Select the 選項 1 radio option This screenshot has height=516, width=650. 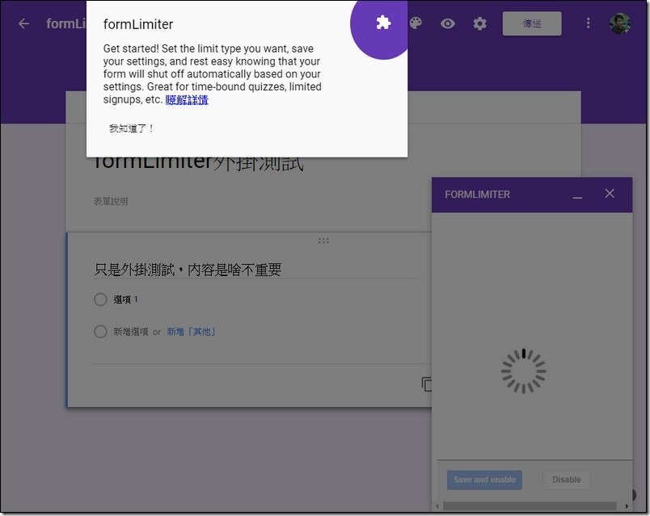coord(100,300)
